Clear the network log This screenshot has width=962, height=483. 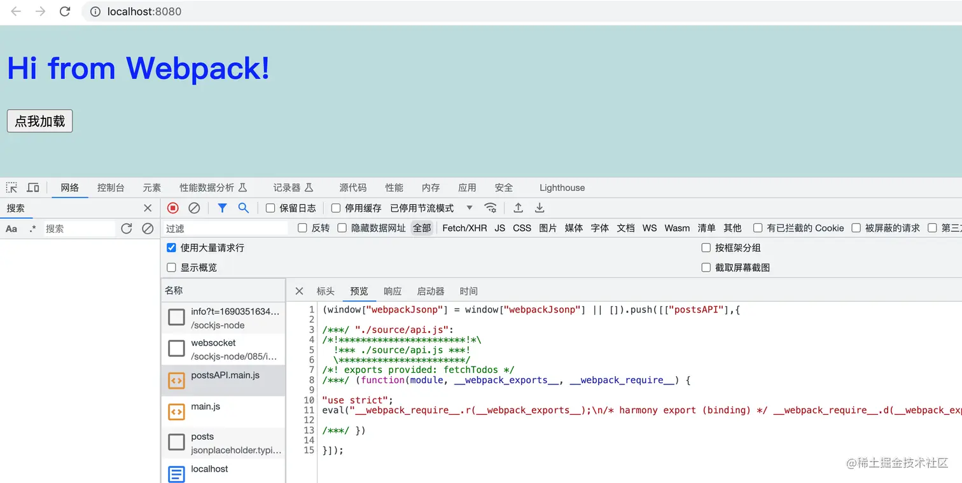(195, 207)
